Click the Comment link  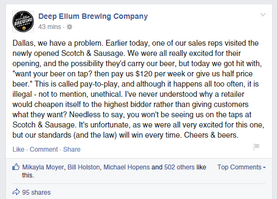coord(44,150)
